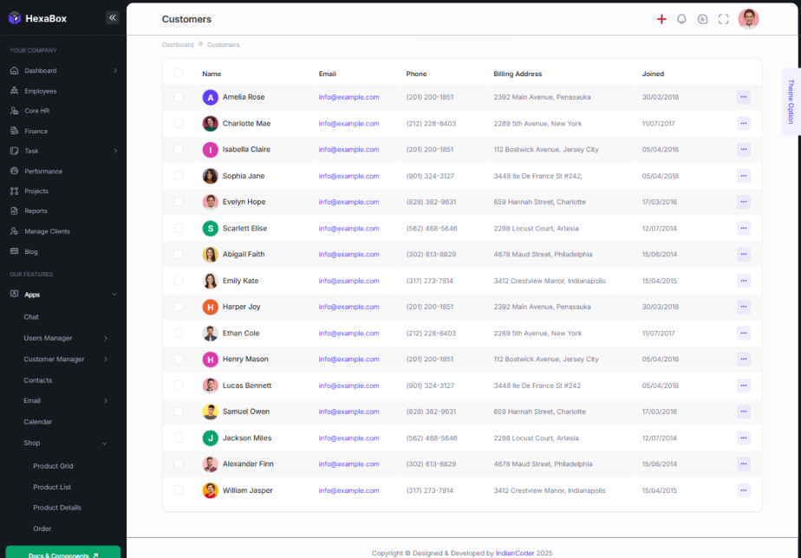This screenshot has height=558, width=801.
Task: Click the Dashboard breadcrumb link
Action: point(178,44)
